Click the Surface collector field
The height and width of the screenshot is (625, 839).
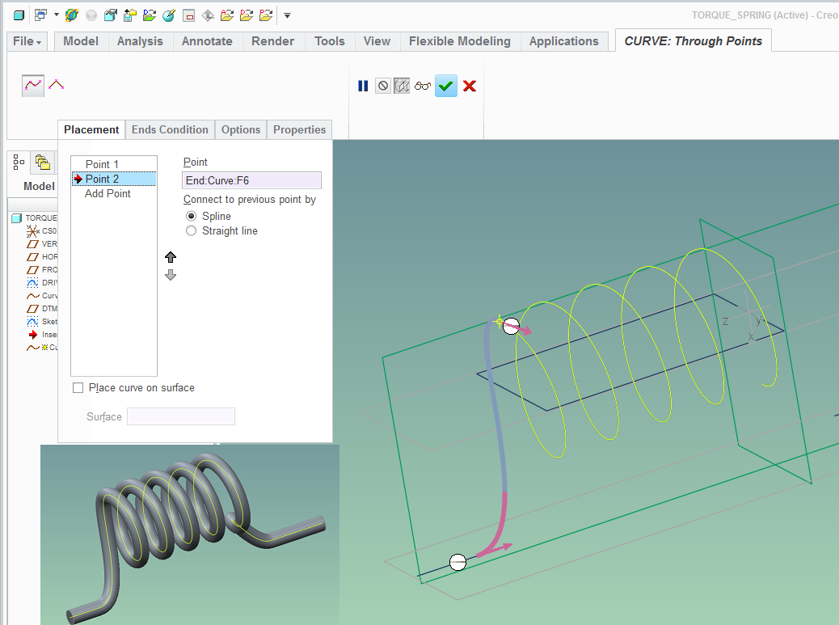[x=181, y=416]
